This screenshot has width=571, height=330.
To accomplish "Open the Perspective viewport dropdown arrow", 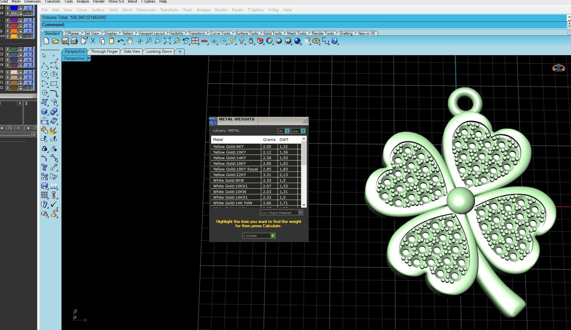I will [x=89, y=58].
